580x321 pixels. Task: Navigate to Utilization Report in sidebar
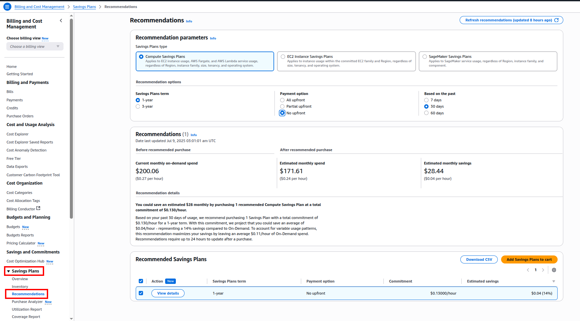click(x=27, y=309)
